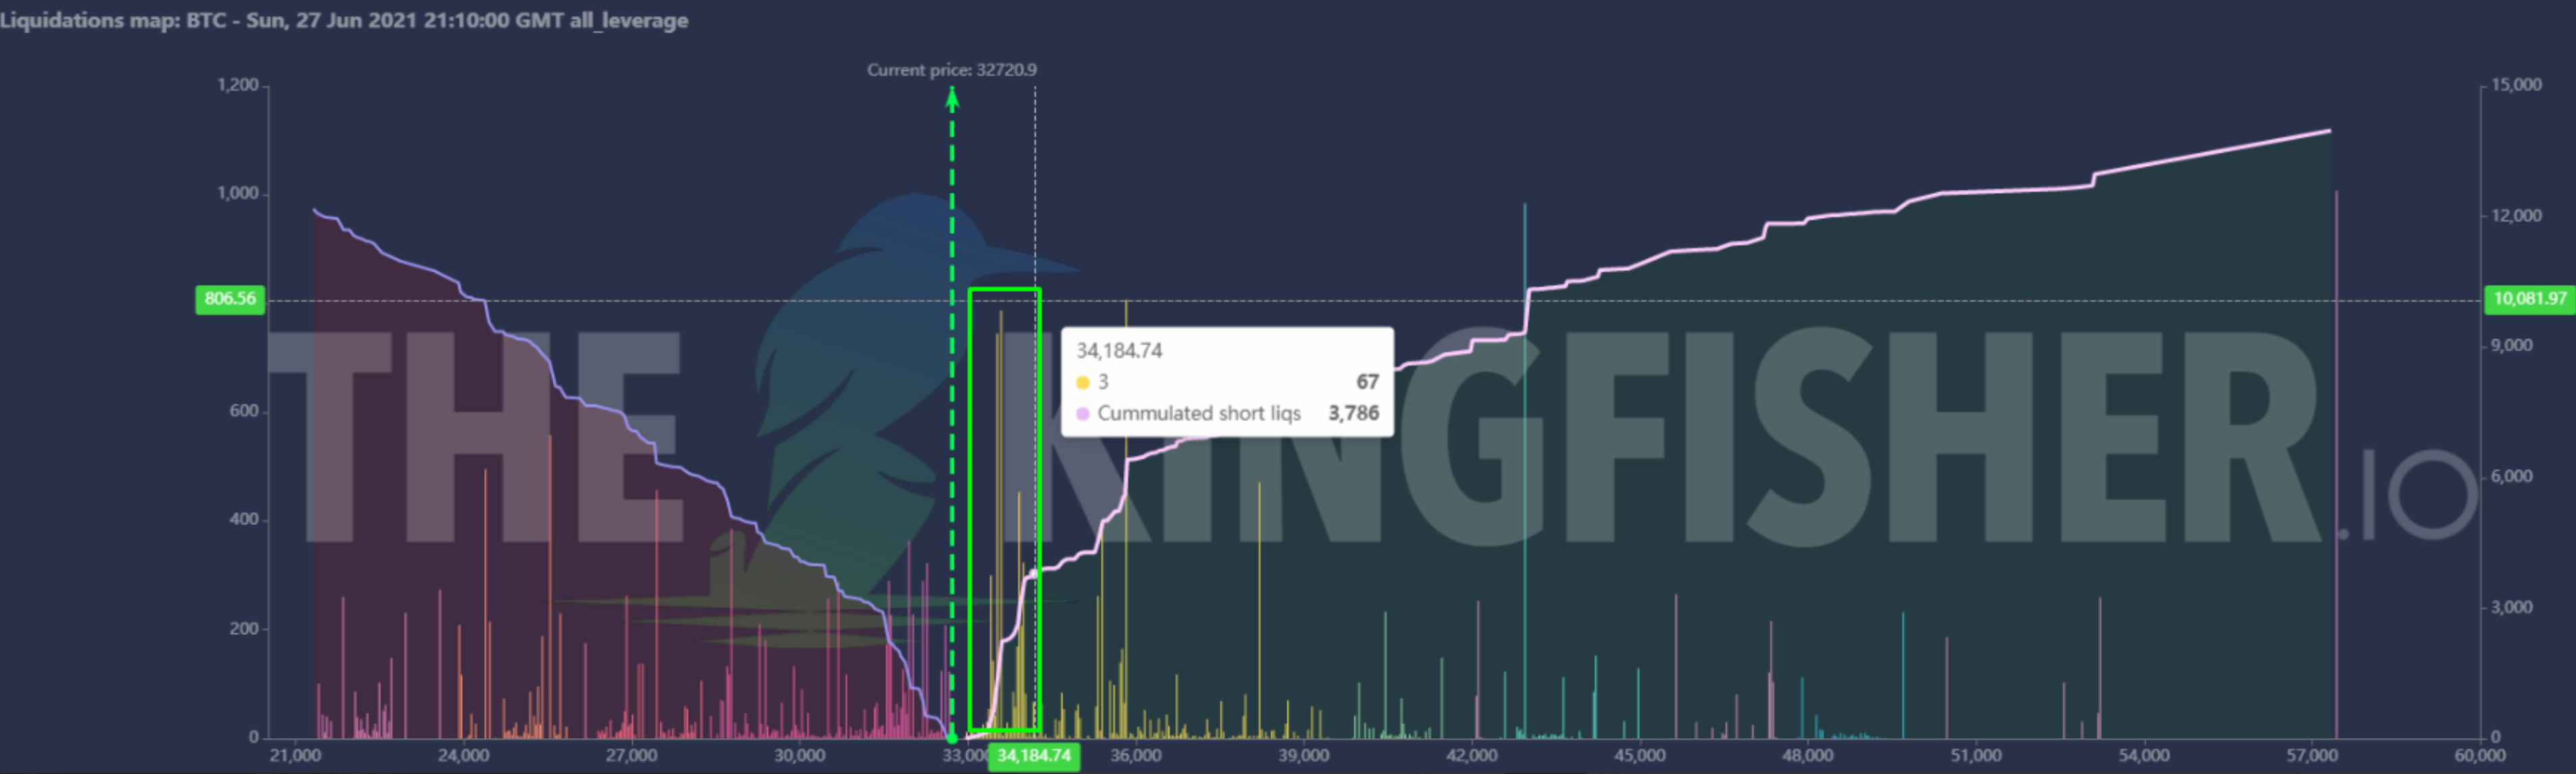Screen dimensions: 2576x774
Task: Click green dot at base of price line
Action: 952,739
